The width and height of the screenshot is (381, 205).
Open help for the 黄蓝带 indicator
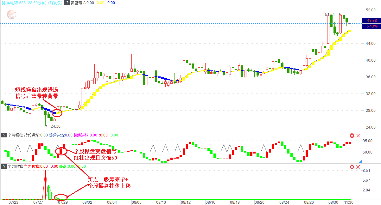pos(67,3)
